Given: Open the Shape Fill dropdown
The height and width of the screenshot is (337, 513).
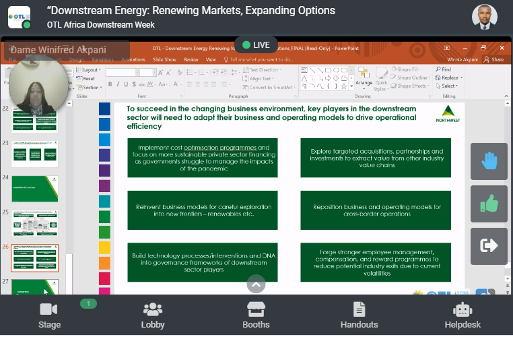Looking at the screenshot, I should click(x=407, y=69).
